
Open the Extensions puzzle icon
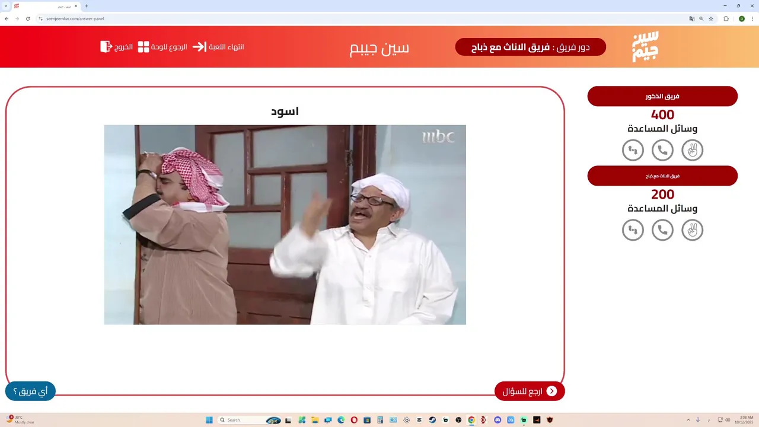pyautogui.click(x=726, y=18)
